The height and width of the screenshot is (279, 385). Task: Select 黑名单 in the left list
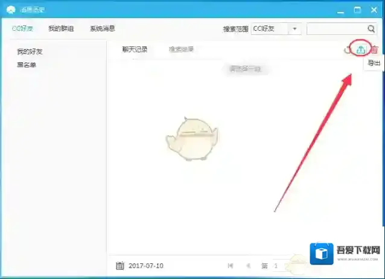(27, 65)
